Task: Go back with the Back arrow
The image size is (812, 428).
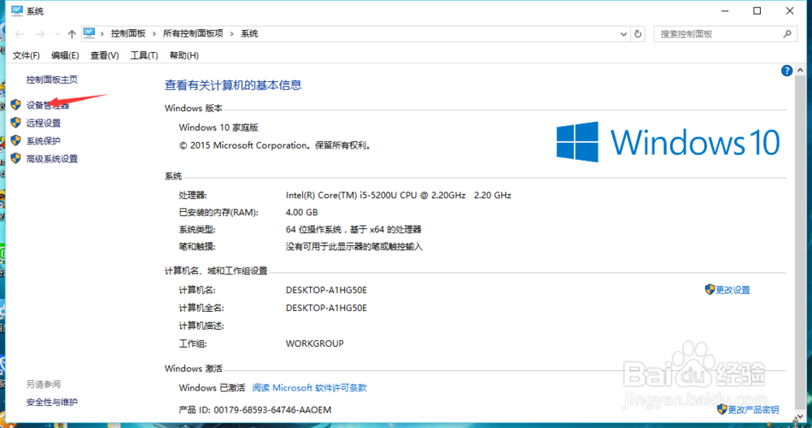Action: pyautogui.click(x=19, y=34)
